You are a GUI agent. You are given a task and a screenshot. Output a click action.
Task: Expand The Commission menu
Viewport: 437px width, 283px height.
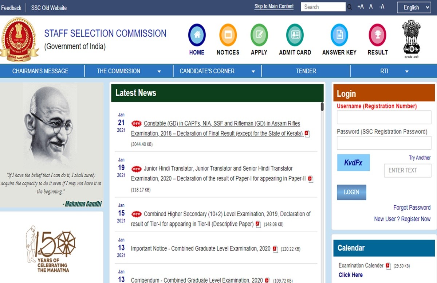point(129,71)
